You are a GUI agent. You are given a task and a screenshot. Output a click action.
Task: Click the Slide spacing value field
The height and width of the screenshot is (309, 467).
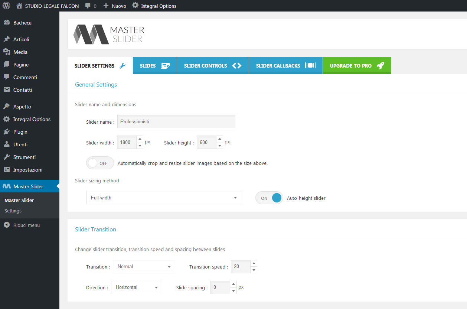221,287
